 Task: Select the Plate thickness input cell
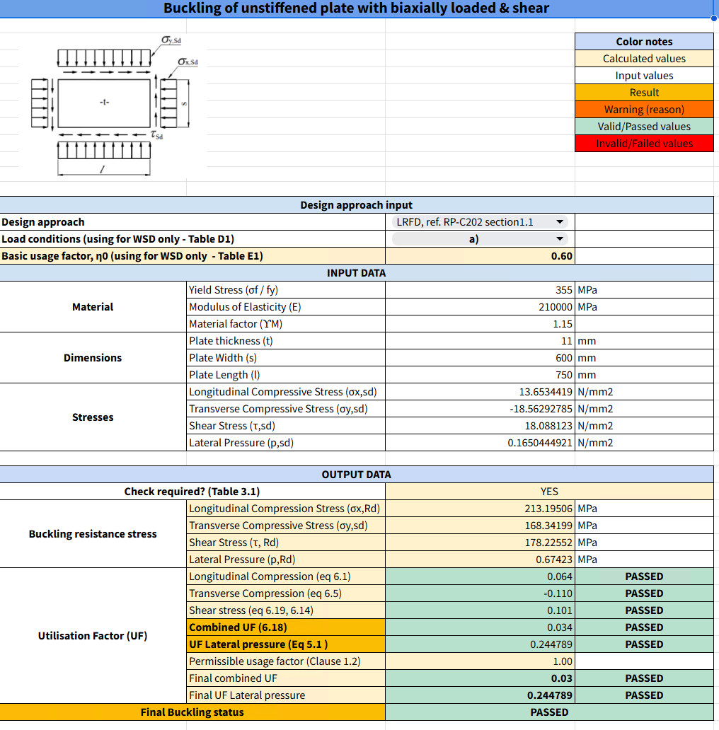click(479, 340)
